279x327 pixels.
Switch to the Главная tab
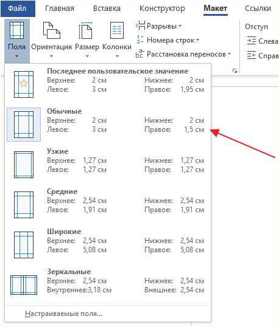click(x=60, y=9)
